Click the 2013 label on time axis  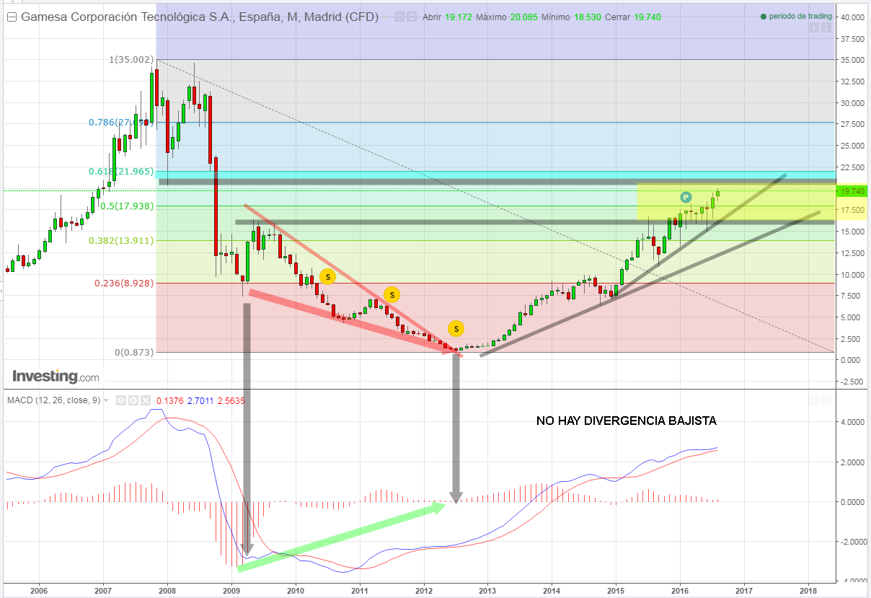coord(487,589)
